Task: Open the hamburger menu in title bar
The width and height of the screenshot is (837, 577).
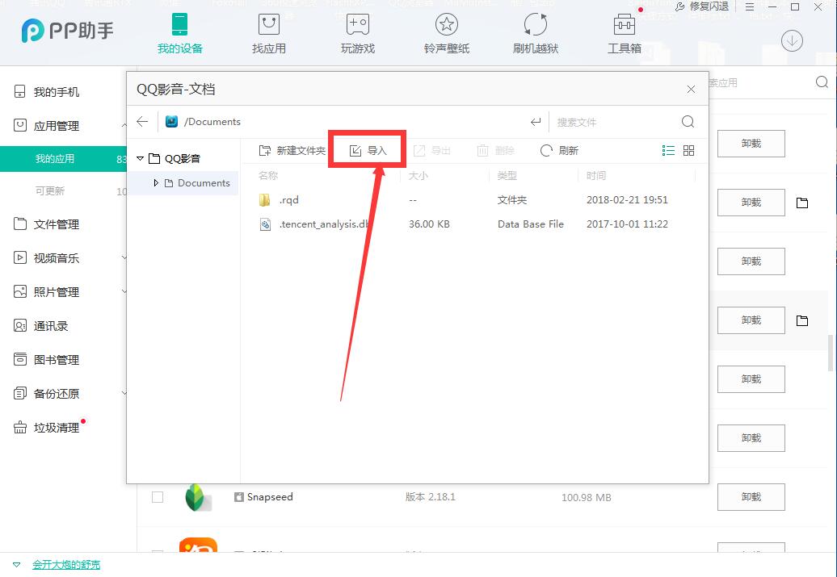Action: click(x=750, y=7)
